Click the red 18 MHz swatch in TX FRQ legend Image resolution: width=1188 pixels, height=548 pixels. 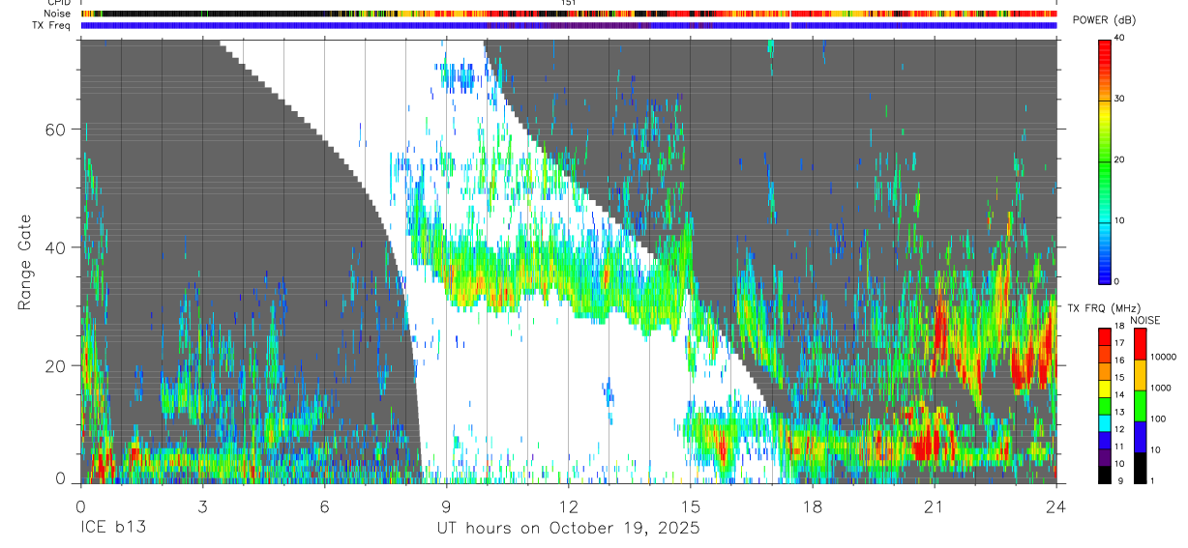point(1105,335)
